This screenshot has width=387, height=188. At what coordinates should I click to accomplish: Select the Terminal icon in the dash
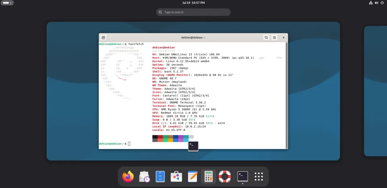(243, 176)
